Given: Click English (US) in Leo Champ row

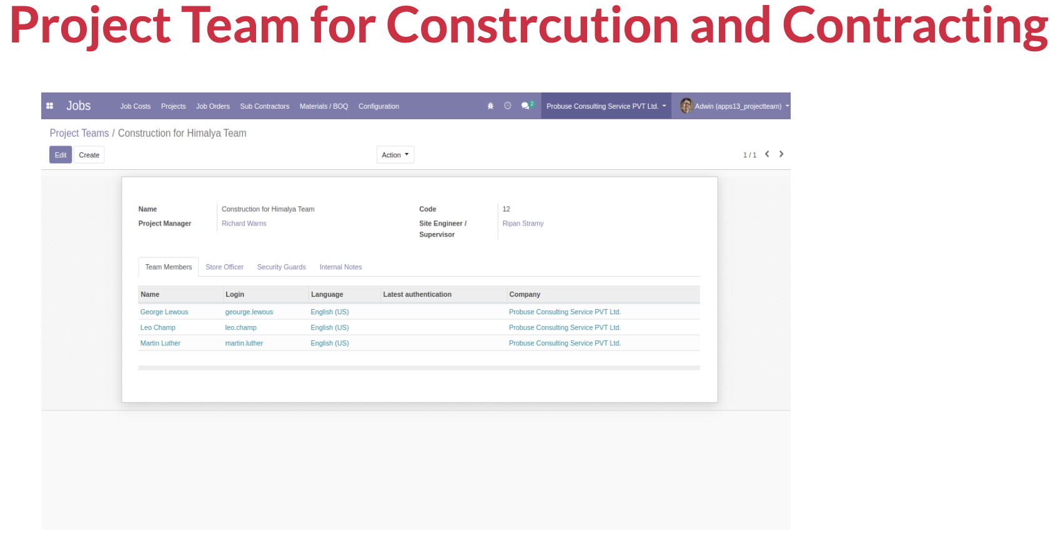Looking at the screenshot, I should tap(330, 327).
